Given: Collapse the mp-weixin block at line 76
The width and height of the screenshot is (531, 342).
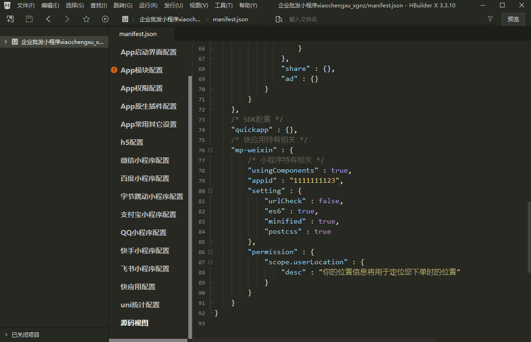Looking at the screenshot, I should coord(211,150).
